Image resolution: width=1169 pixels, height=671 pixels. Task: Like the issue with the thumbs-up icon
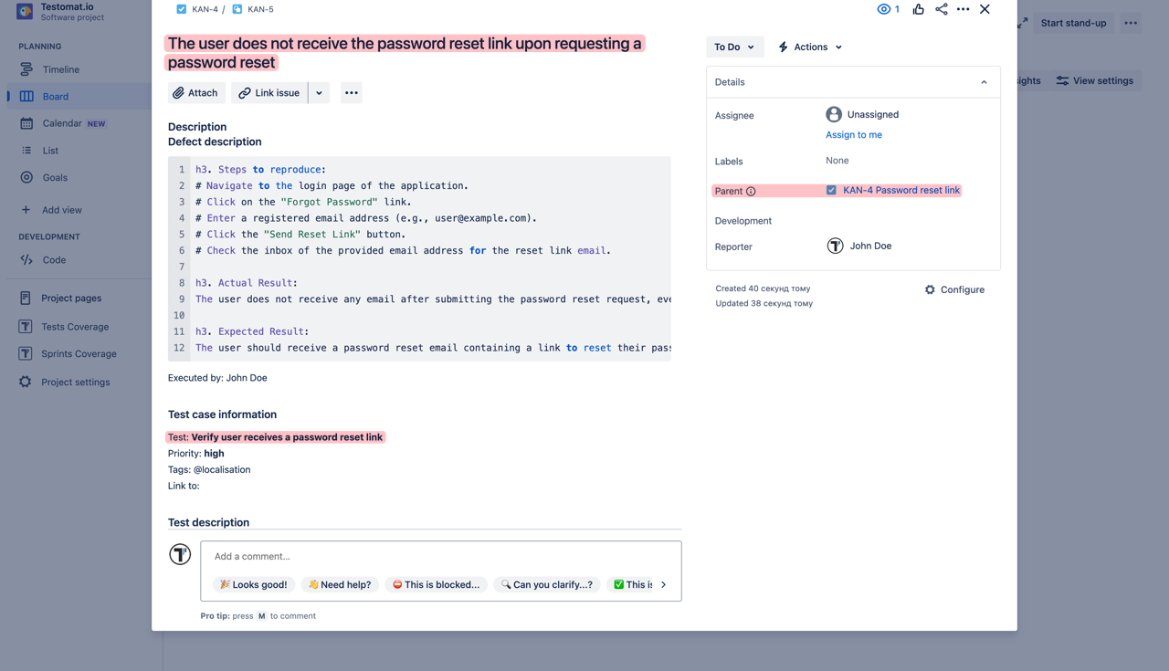tap(918, 9)
